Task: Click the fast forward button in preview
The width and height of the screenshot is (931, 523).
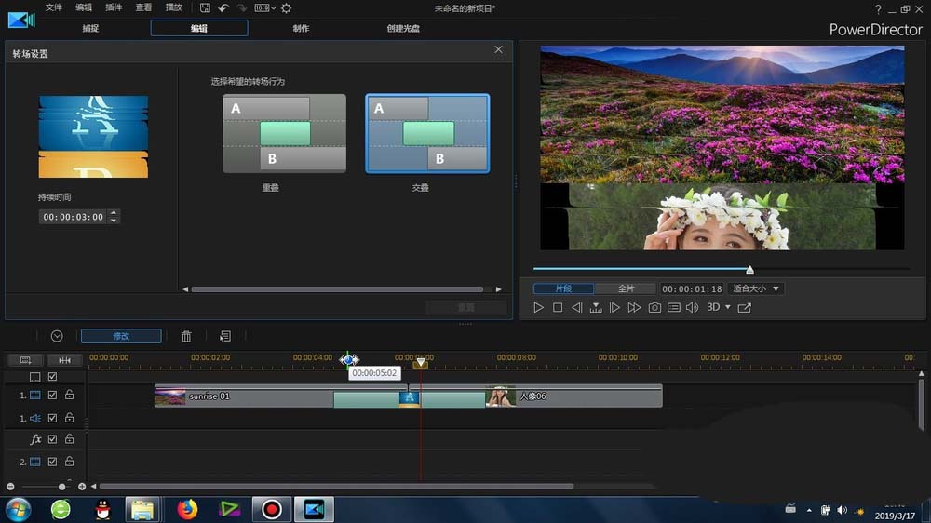Action: [x=634, y=307]
